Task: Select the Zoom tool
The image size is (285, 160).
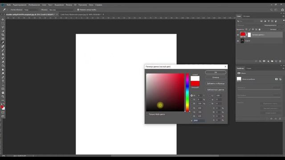Action: click(3, 96)
